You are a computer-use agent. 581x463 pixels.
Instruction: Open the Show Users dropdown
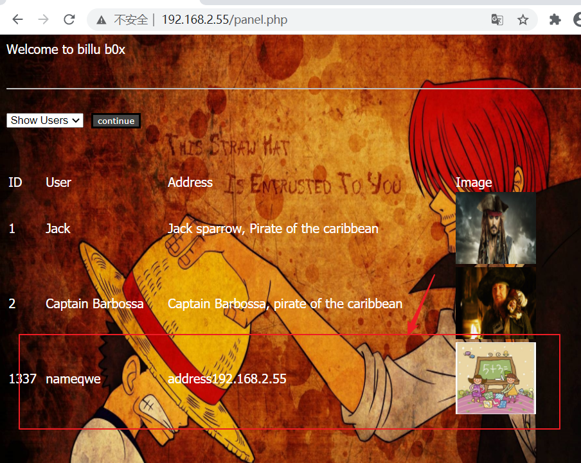click(45, 120)
